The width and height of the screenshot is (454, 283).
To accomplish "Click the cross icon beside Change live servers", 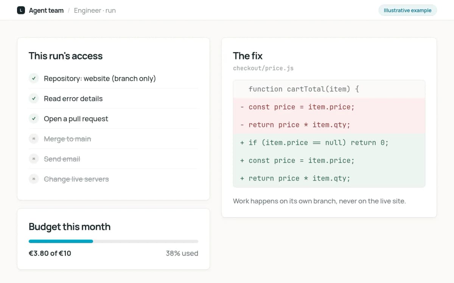I will point(34,179).
